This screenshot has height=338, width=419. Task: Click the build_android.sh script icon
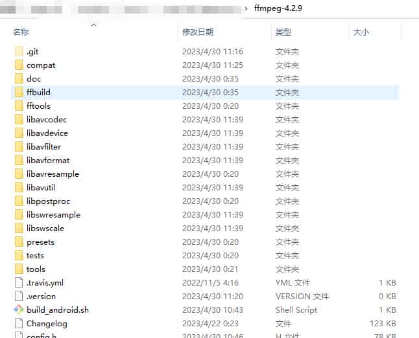click(x=19, y=310)
